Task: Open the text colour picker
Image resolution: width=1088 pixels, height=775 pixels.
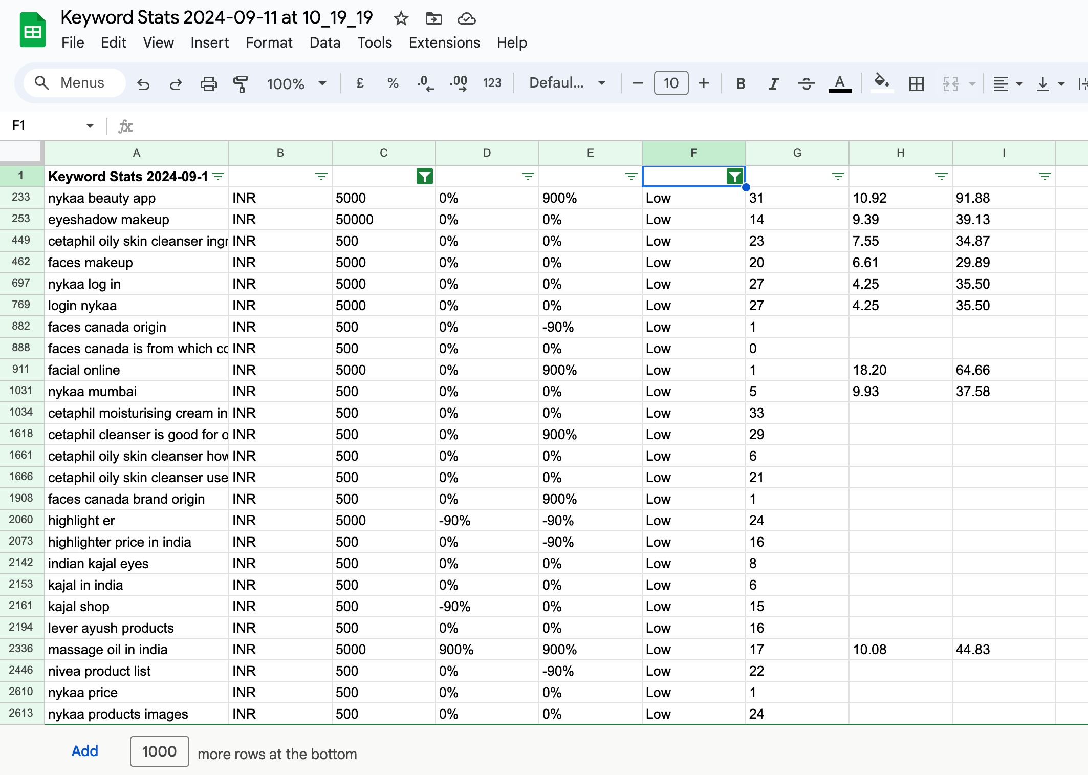Action: tap(840, 83)
